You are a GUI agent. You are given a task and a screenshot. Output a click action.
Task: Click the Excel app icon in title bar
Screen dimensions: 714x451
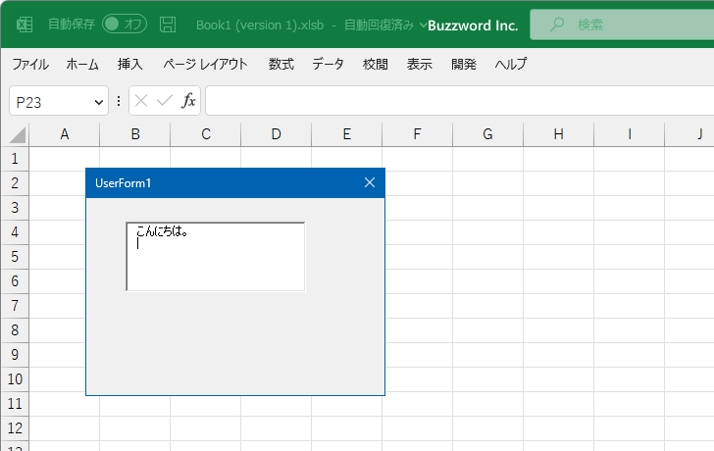click(x=25, y=25)
